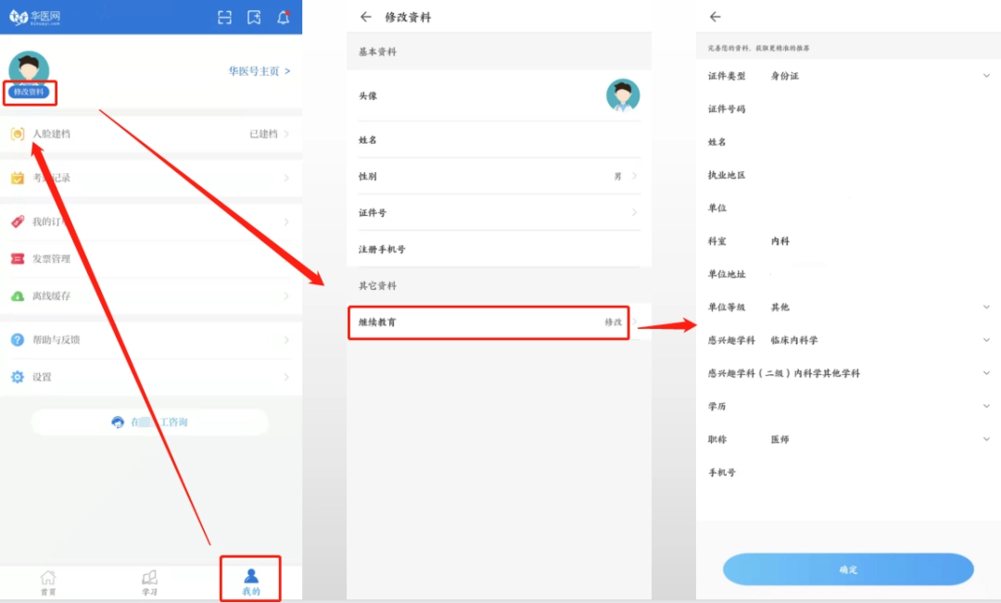
Task: Open the 华医号主页 link
Action: [x=260, y=70]
